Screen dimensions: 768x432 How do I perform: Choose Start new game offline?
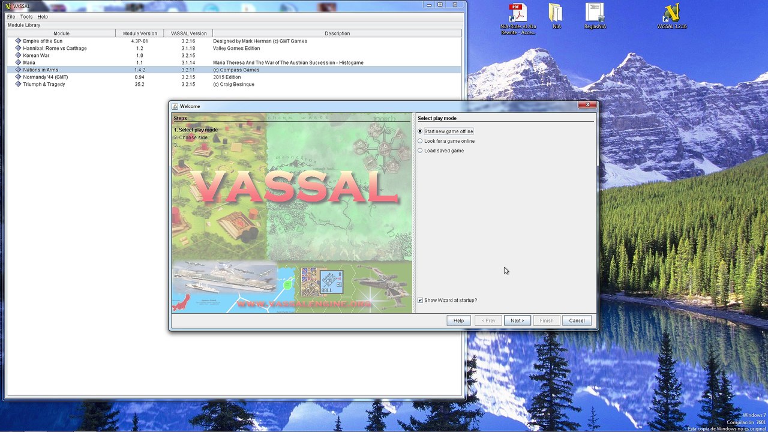tap(445, 131)
